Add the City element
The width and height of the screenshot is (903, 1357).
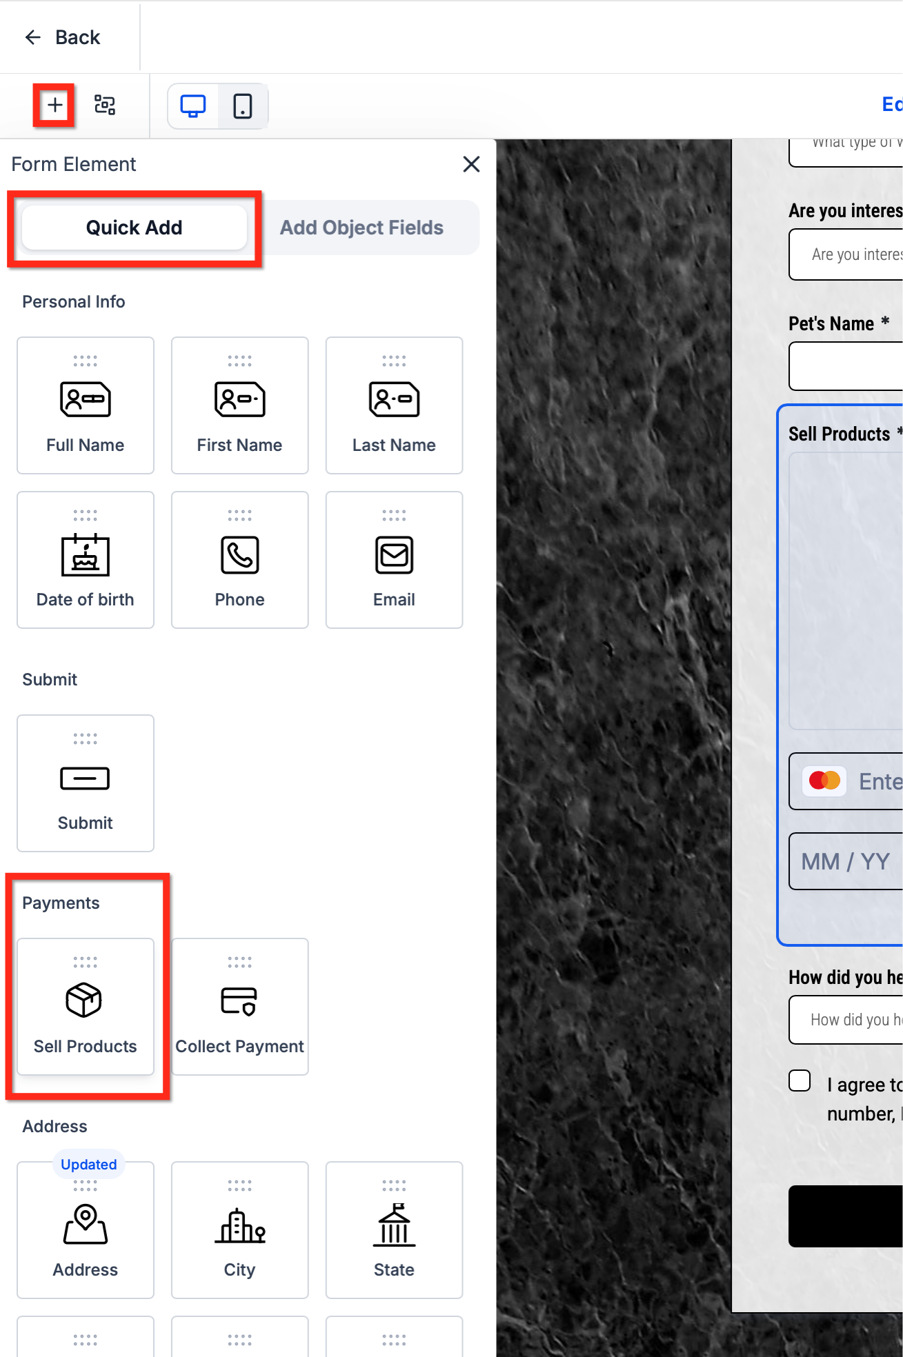240,1230
